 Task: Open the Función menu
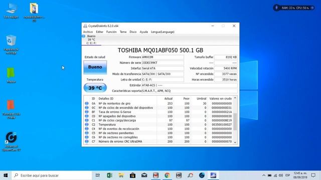coord(111,32)
